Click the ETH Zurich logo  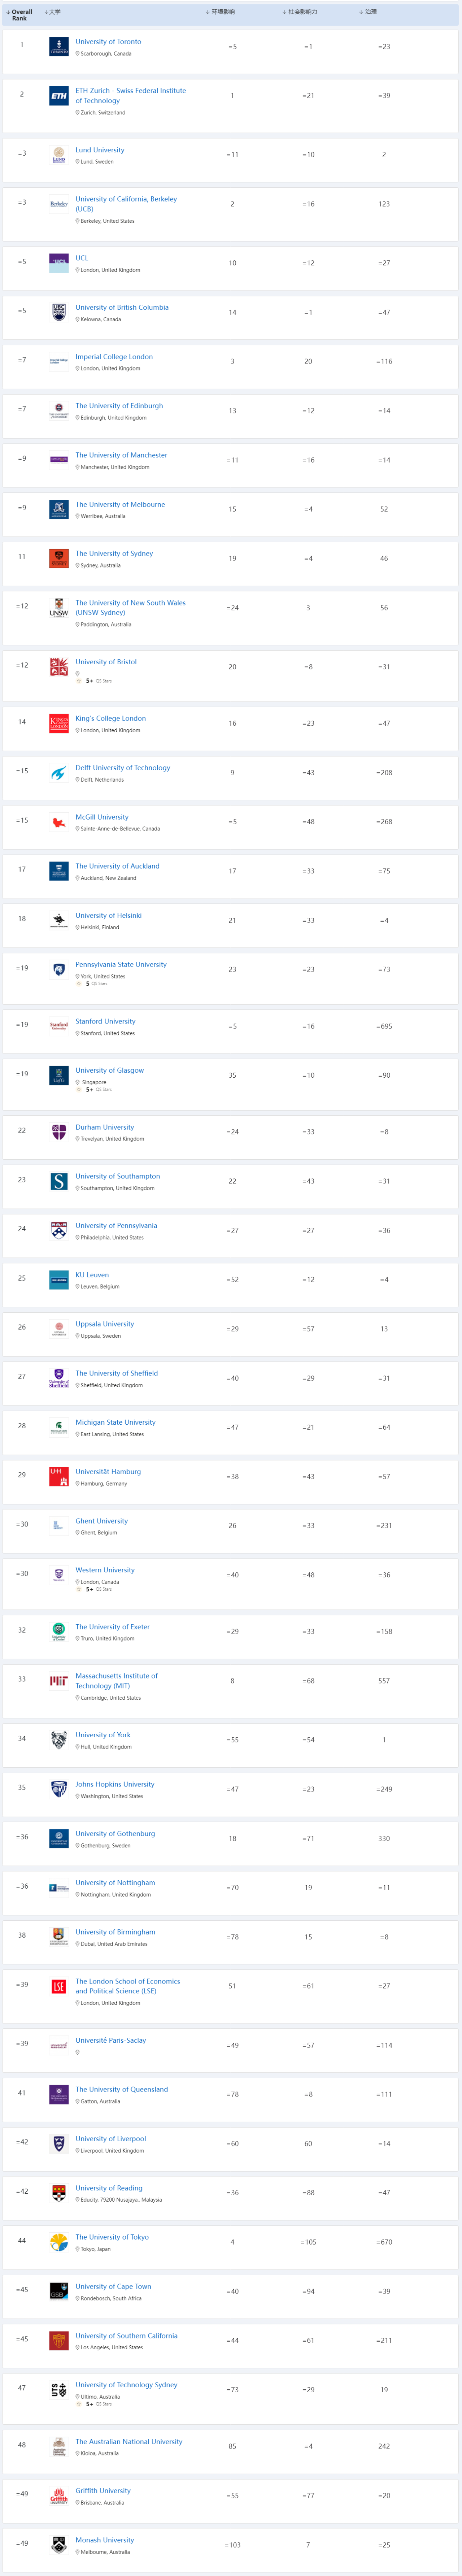tap(59, 96)
